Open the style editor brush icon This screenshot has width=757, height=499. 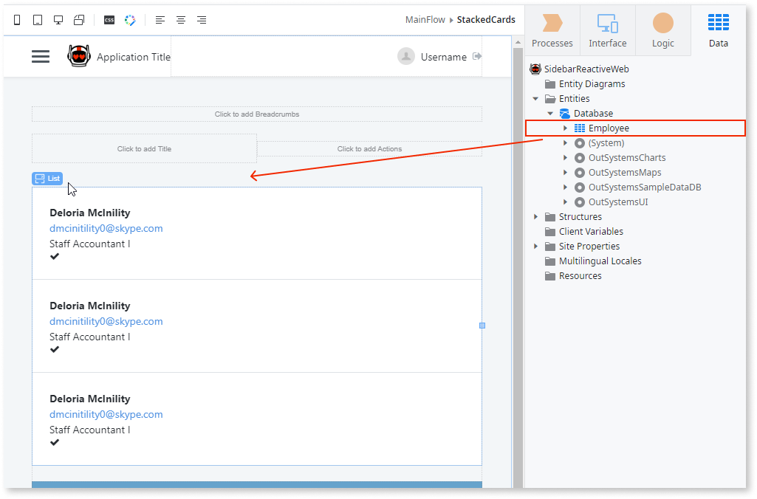point(130,20)
